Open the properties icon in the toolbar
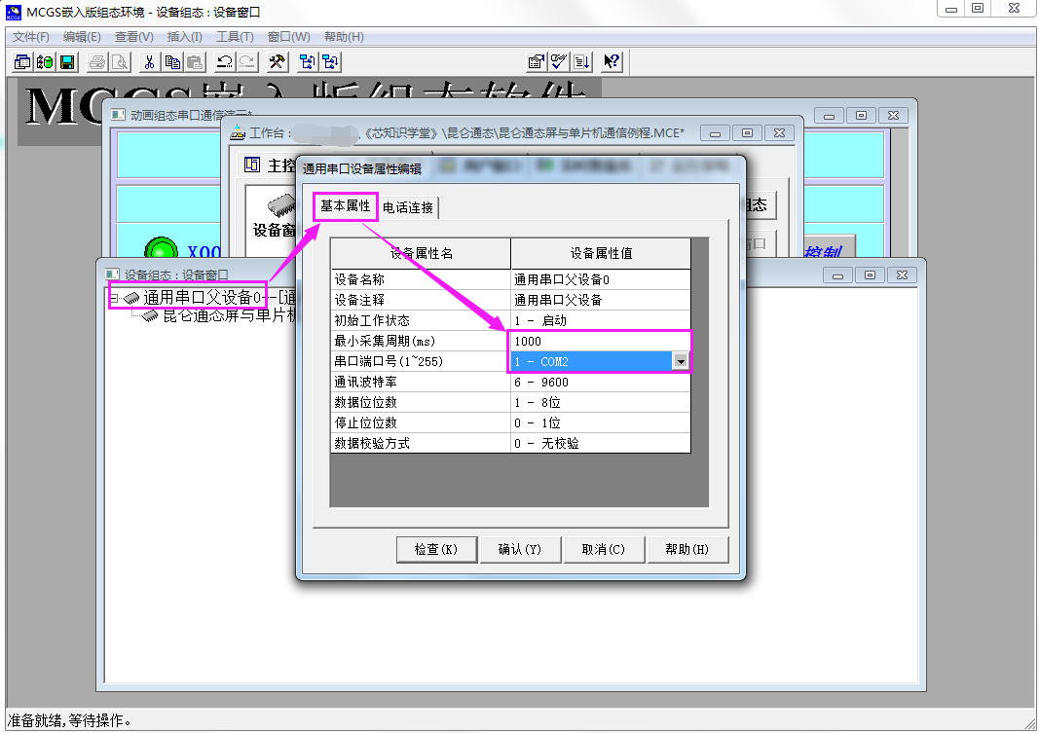Viewport: 1039px width, 733px height. pos(537,62)
